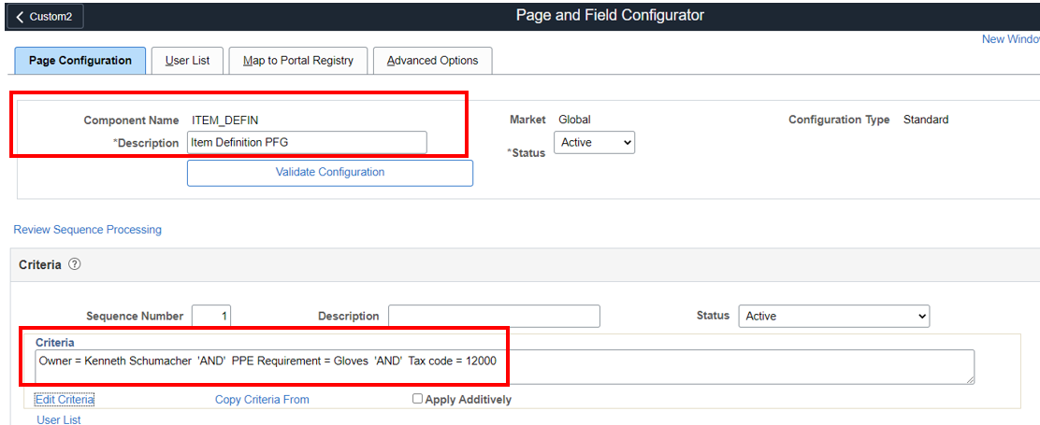Focus the Sequence Number input field
This screenshot has height=425, width=1040.
click(211, 316)
